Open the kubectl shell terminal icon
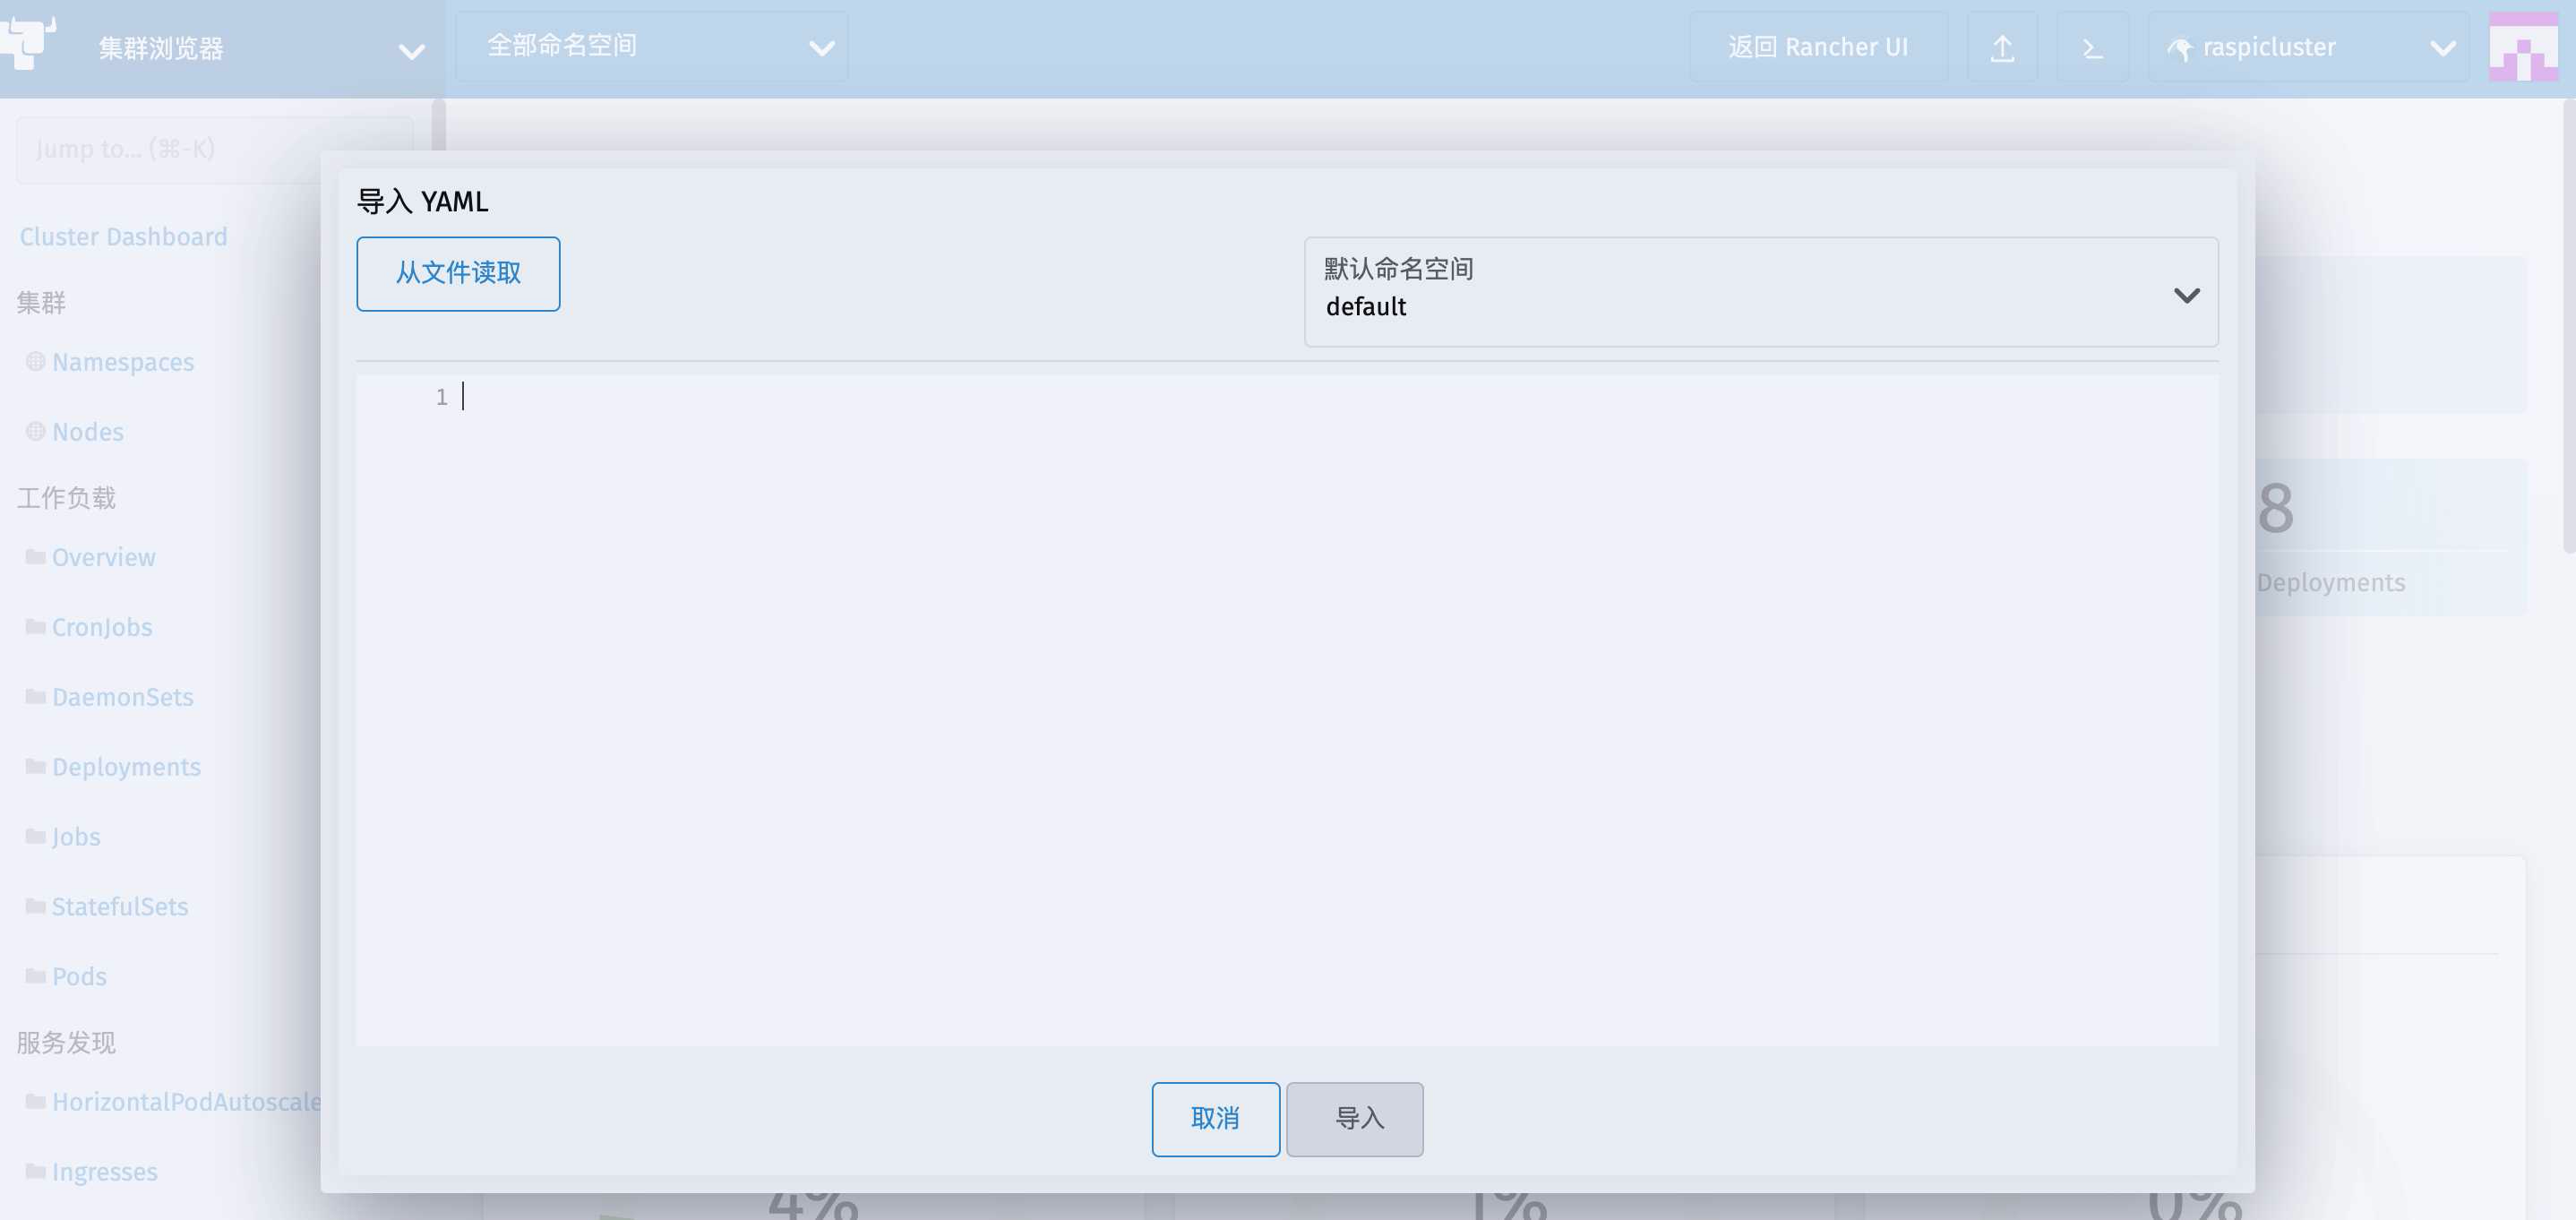 (x=2092, y=47)
